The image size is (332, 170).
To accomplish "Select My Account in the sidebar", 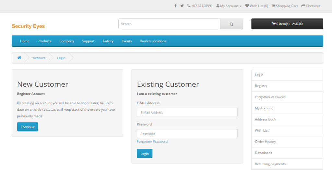I will tap(287, 108).
